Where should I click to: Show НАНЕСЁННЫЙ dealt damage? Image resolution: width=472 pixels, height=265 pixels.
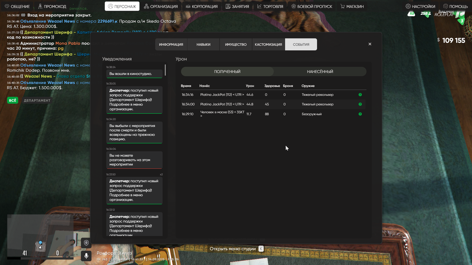click(320, 71)
